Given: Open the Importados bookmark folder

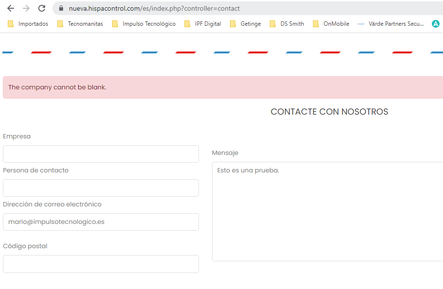Looking at the screenshot, I should tap(28, 24).
